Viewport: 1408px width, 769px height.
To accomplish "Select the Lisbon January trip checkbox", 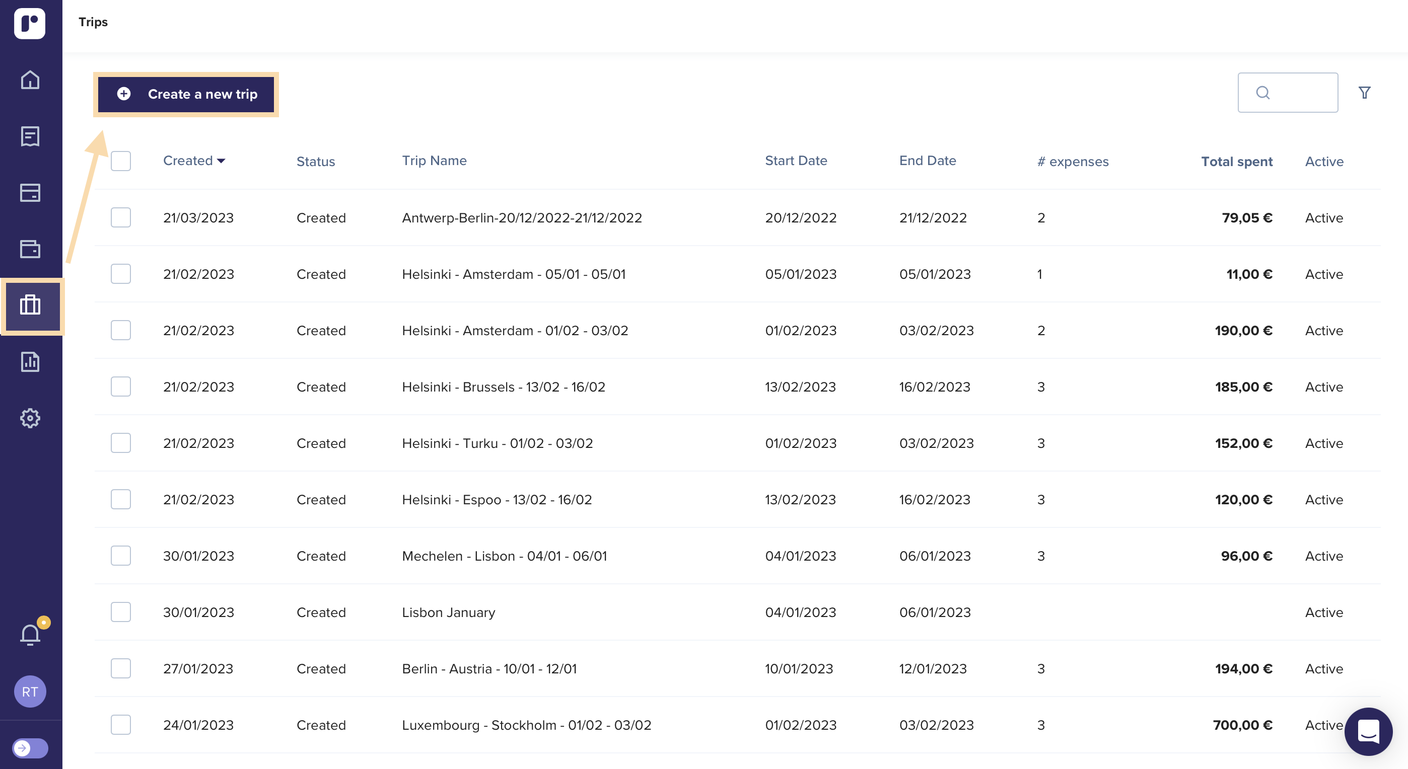I will tap(121, 611).
